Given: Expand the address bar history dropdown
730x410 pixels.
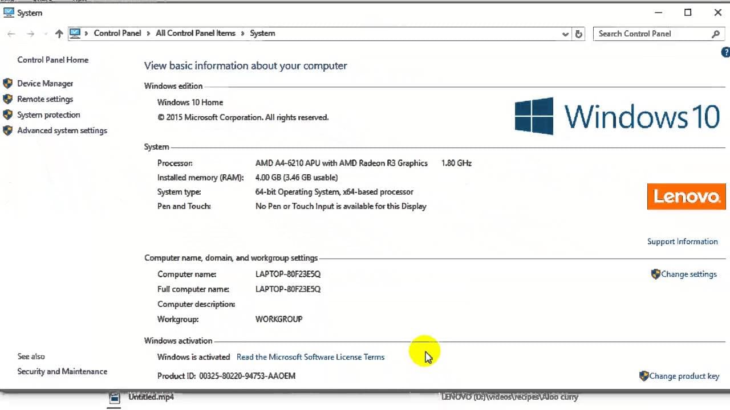Looking at the screenshot, I should [565, 34].
